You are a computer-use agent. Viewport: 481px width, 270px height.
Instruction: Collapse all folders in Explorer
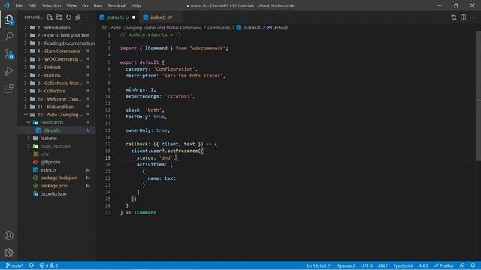78,17
